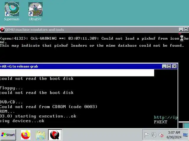Image resolution: width=189 pixels, height=141 pixels.
Task: Open the Start menu
Action: [8, 135]
